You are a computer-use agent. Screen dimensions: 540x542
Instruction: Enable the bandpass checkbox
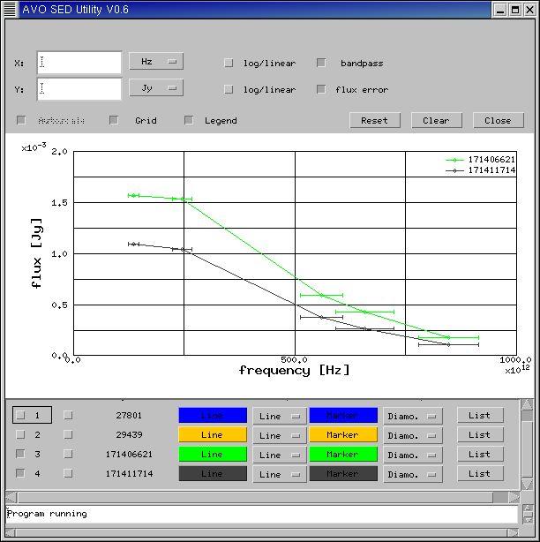click(321, 63)
